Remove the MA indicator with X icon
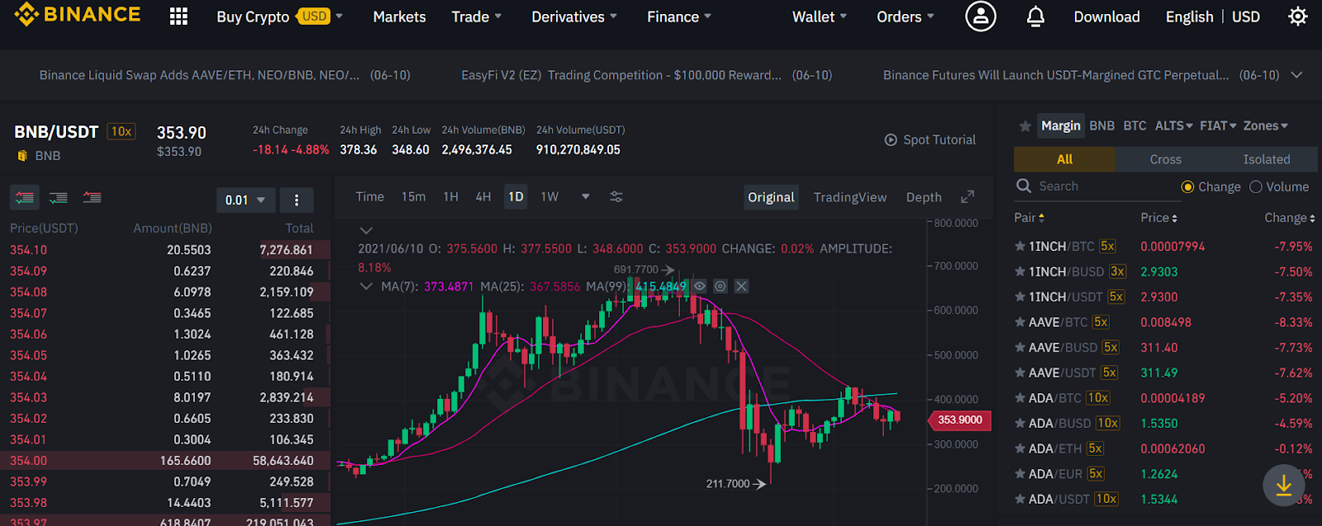Screen dimensions: 1322x526 point(741,286)
